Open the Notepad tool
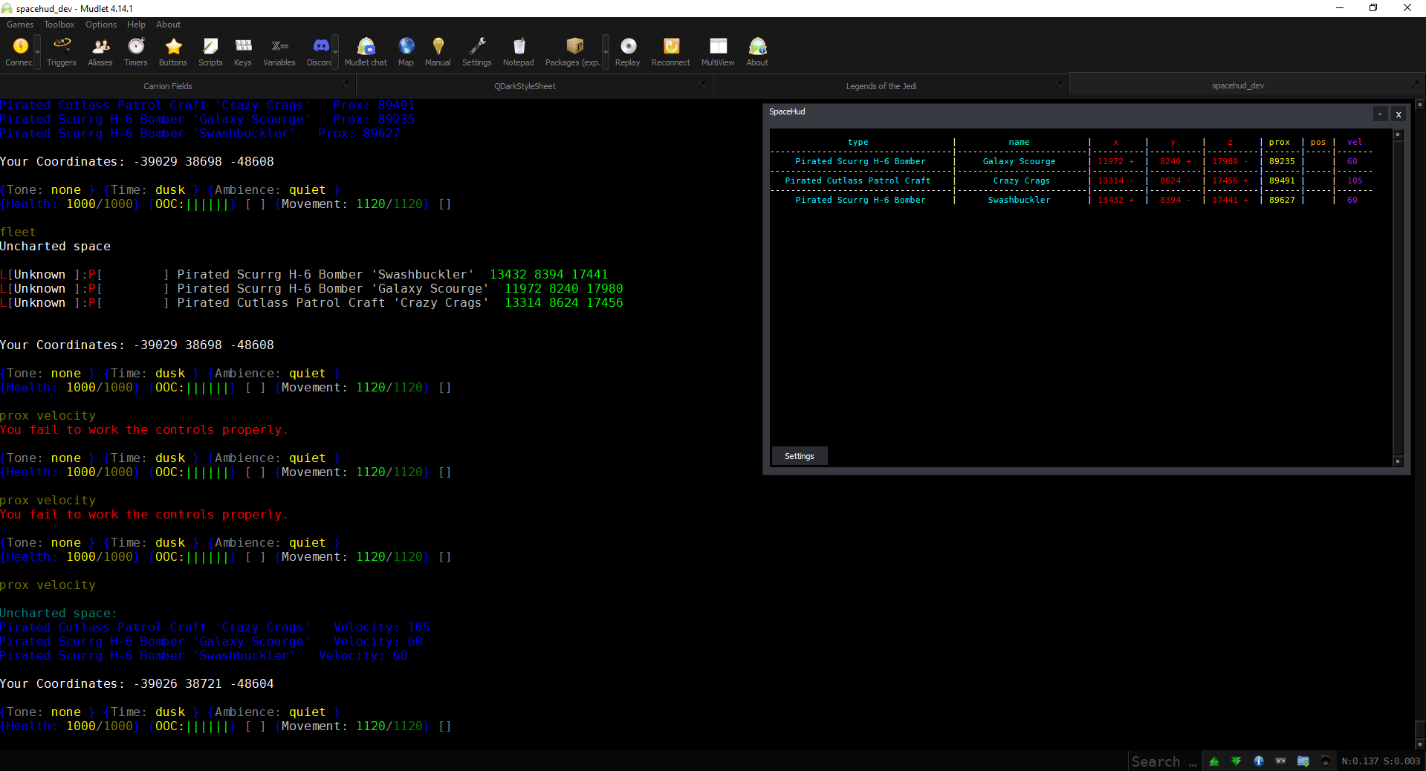 (519, 51)
